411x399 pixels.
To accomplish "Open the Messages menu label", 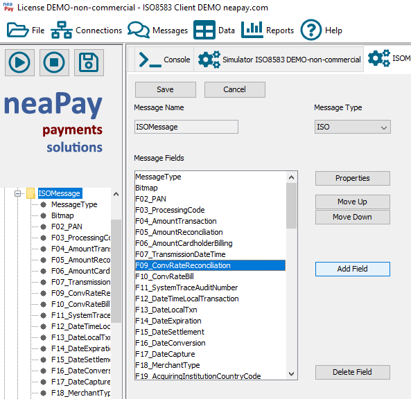I will (x=170, y=30).
